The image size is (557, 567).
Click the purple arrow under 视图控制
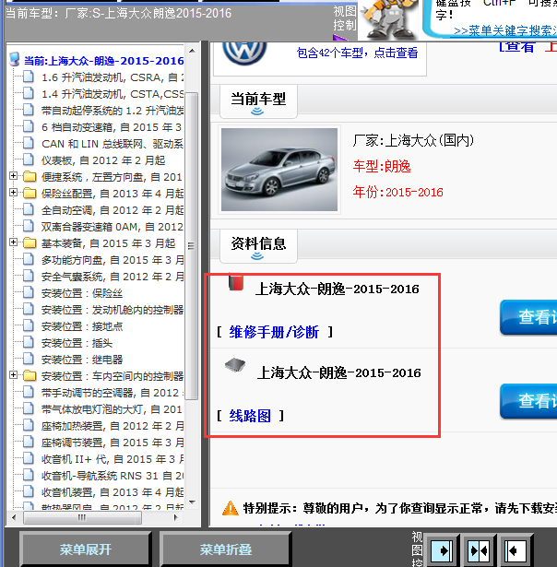click(340, 37)
